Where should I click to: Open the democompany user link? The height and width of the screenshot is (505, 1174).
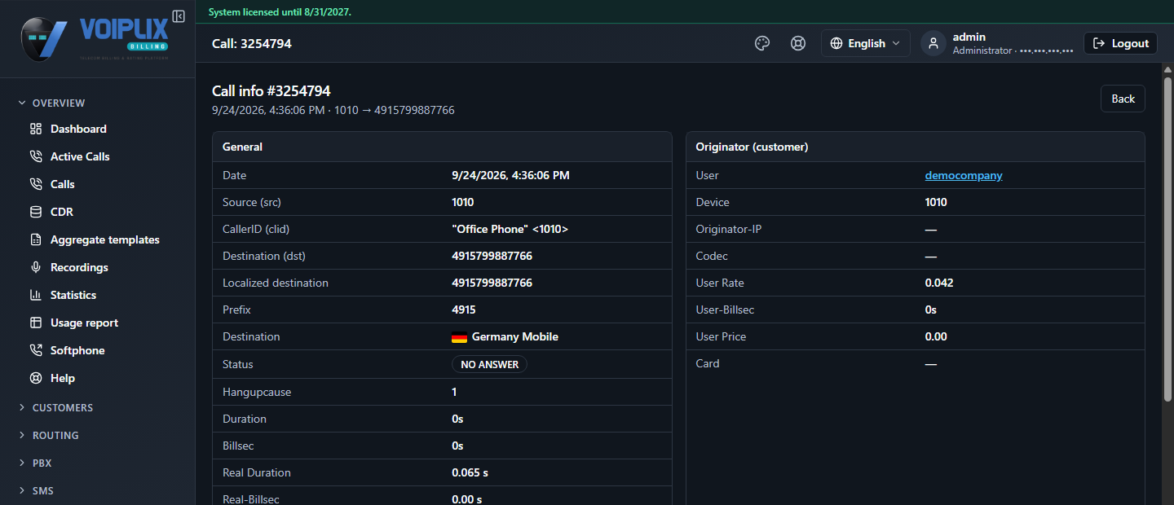point(964,175)
